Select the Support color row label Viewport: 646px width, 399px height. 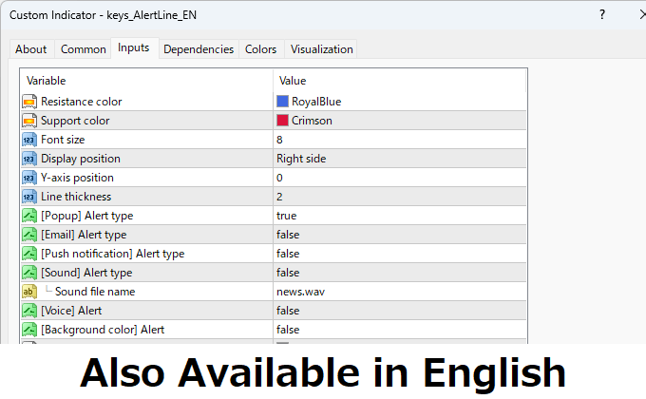(x=75, y=121)
